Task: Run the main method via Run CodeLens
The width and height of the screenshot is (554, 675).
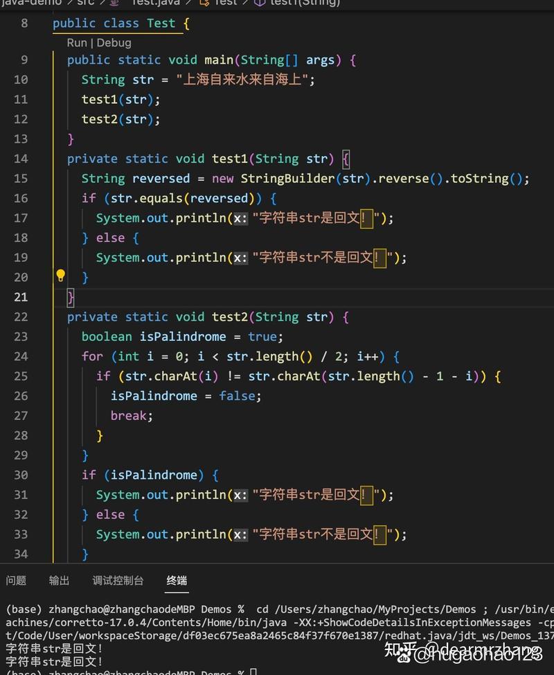Action: (x=75, y=42)
